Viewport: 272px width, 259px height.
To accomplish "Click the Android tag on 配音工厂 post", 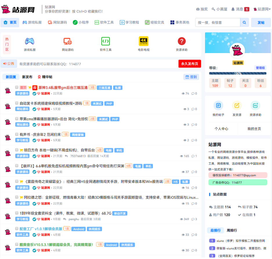I will click(79, 229).
